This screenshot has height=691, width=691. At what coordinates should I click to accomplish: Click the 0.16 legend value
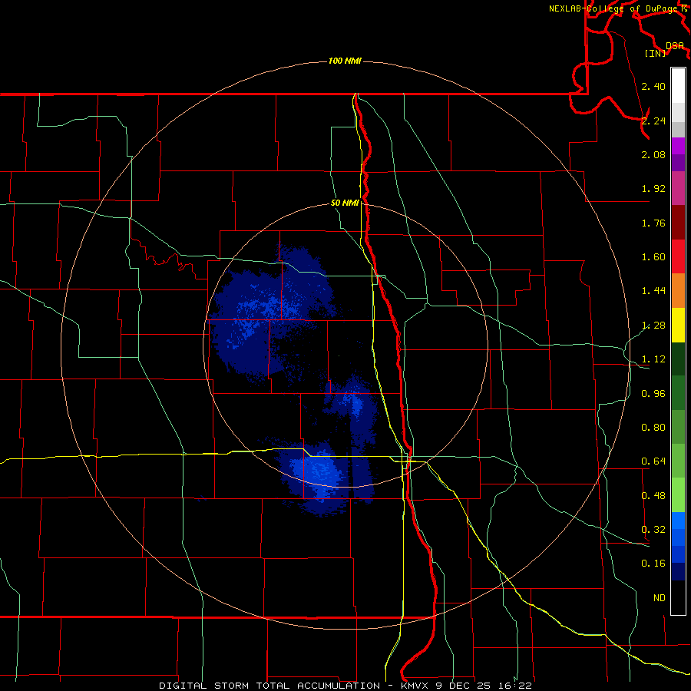click(x=653, y=564)
